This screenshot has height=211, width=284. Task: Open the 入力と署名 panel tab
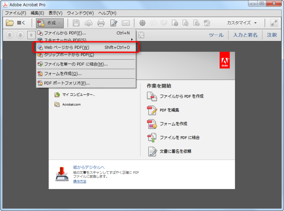[245, 35]
